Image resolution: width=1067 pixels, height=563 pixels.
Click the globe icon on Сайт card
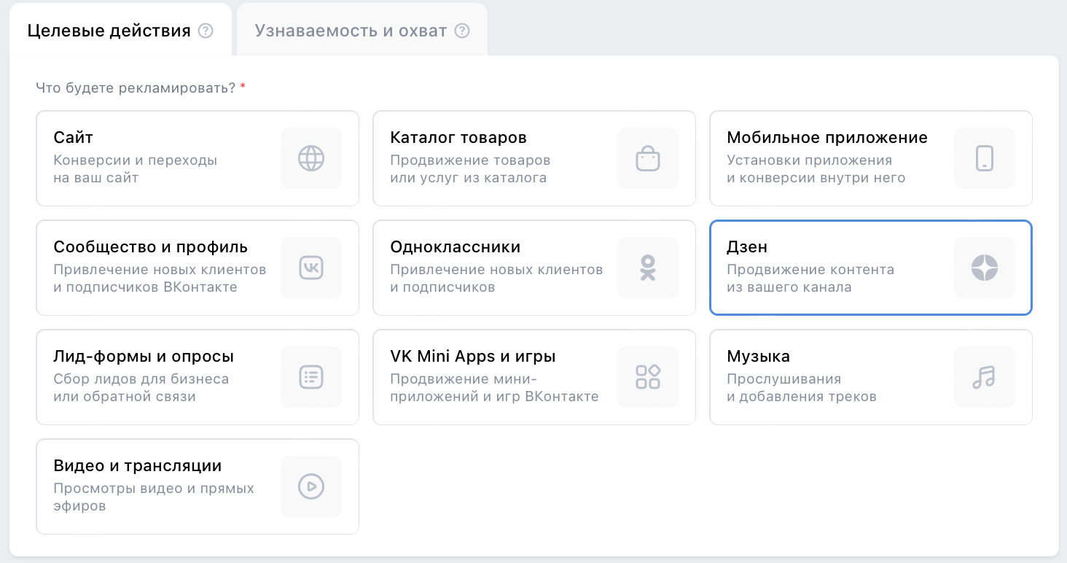tap(311, 158)
